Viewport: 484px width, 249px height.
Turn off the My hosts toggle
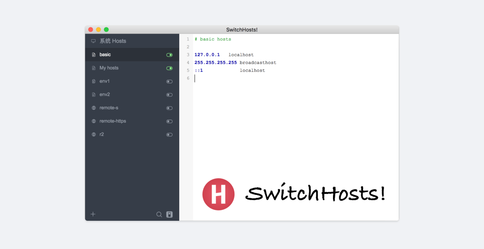[169, 68]
